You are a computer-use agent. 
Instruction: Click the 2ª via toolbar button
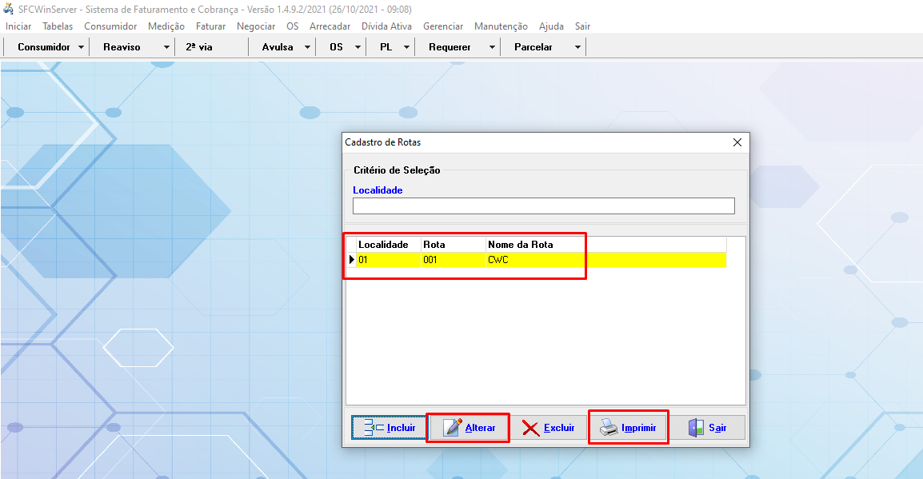pos(199,47)
